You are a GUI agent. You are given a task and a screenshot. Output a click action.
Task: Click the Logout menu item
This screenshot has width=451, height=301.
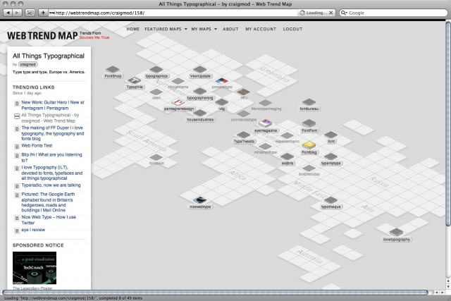click(x=292, y=29)
